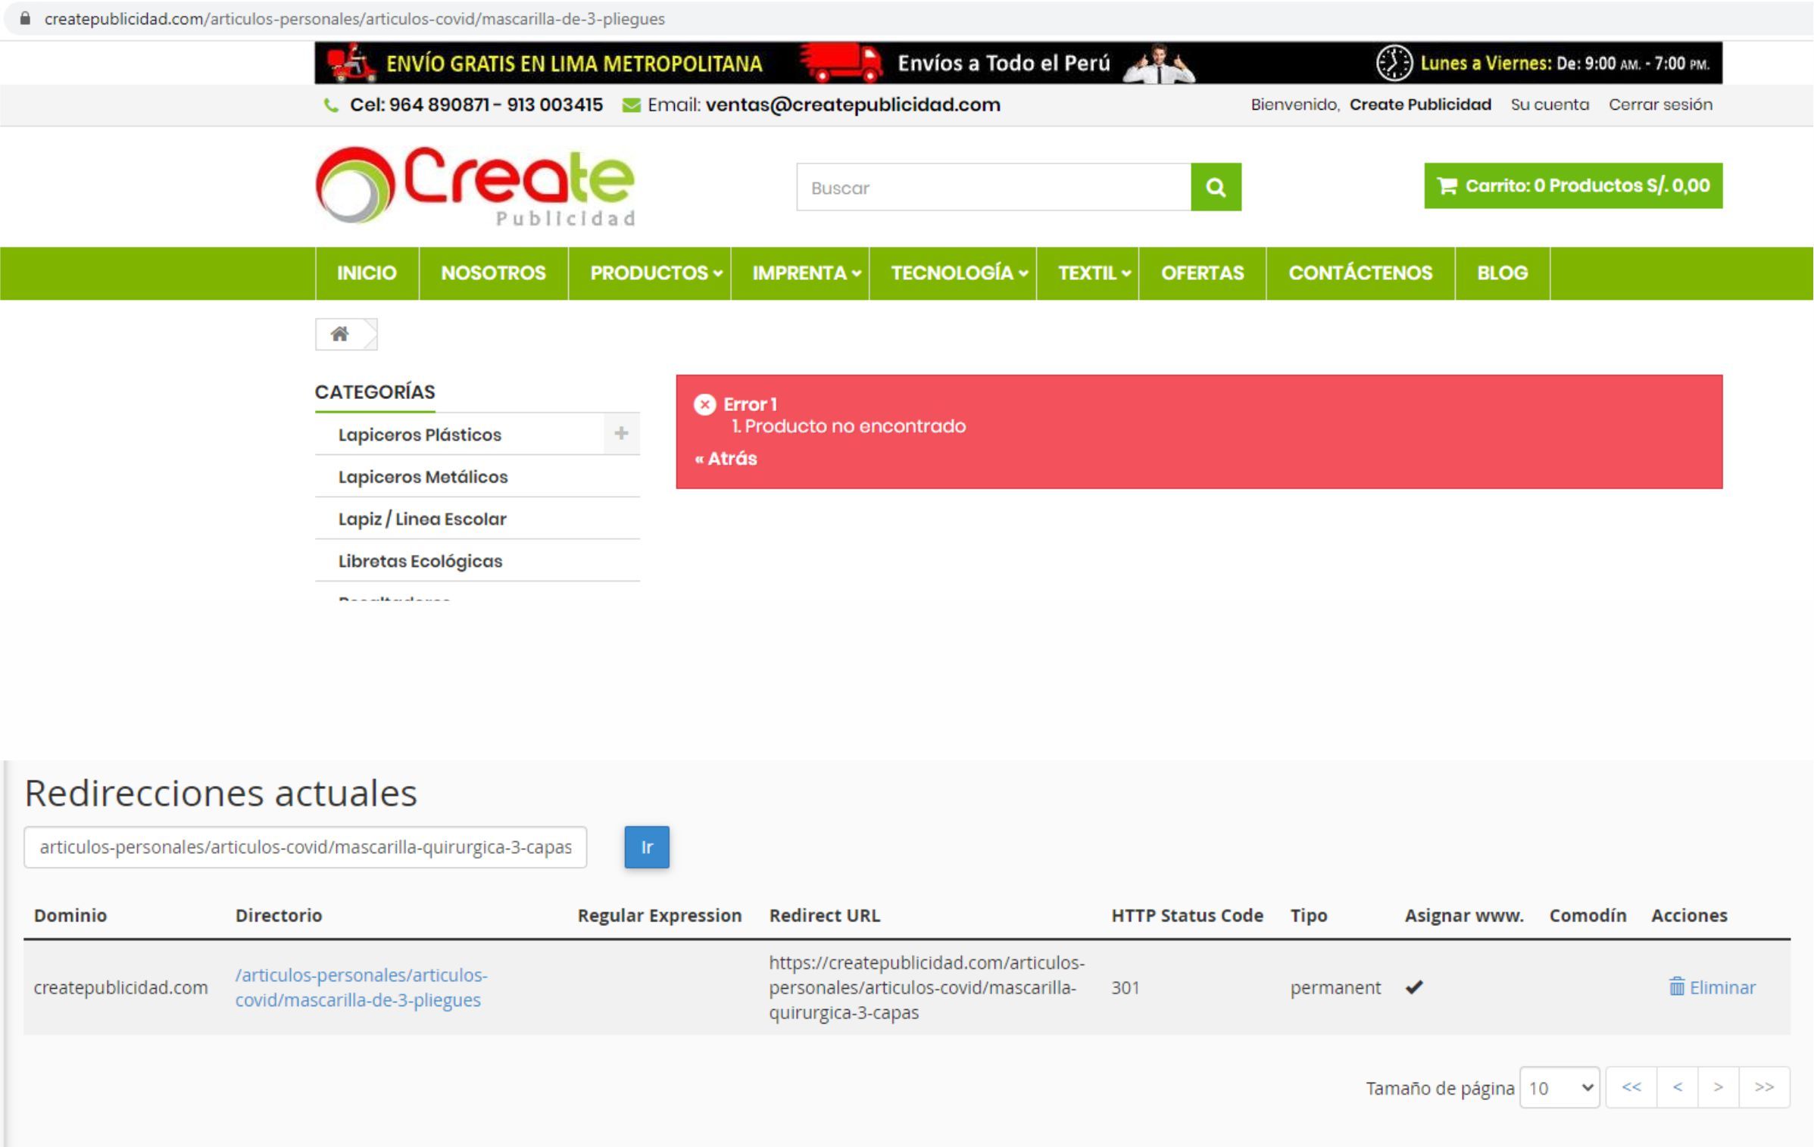The width and height of the screenshot is (1814, 1147).
Task: Click the createpublicidad.com domain cell
Action: pos(120,987)
